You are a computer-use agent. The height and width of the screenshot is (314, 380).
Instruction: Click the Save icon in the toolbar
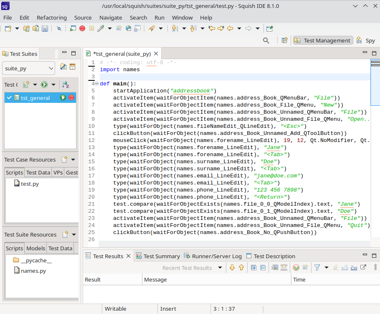point(45,28)
